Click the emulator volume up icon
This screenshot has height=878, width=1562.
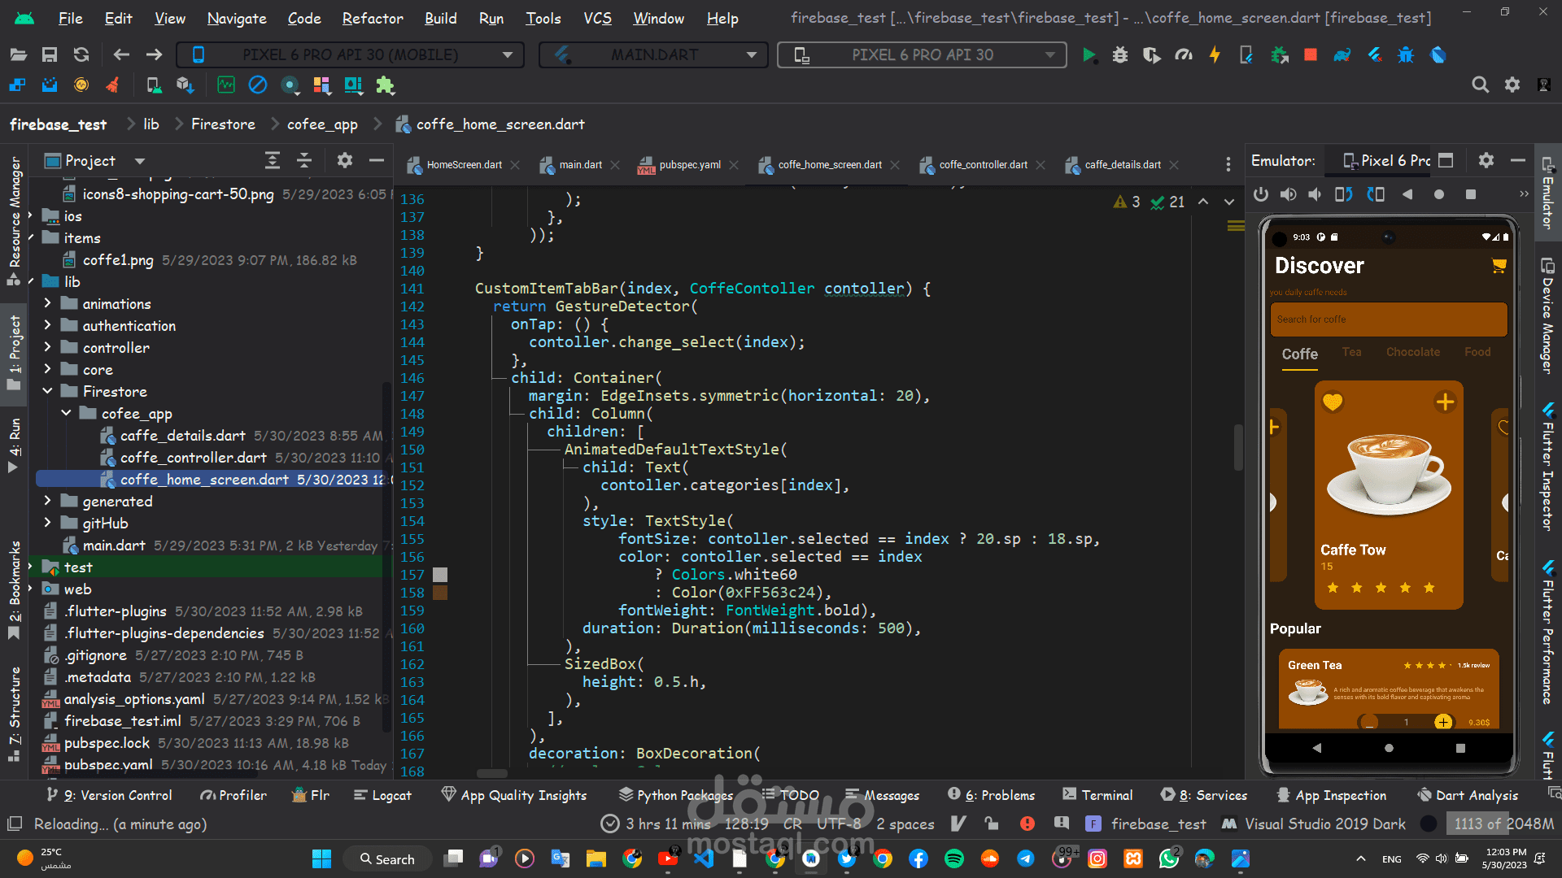(x=1288, y=194)
